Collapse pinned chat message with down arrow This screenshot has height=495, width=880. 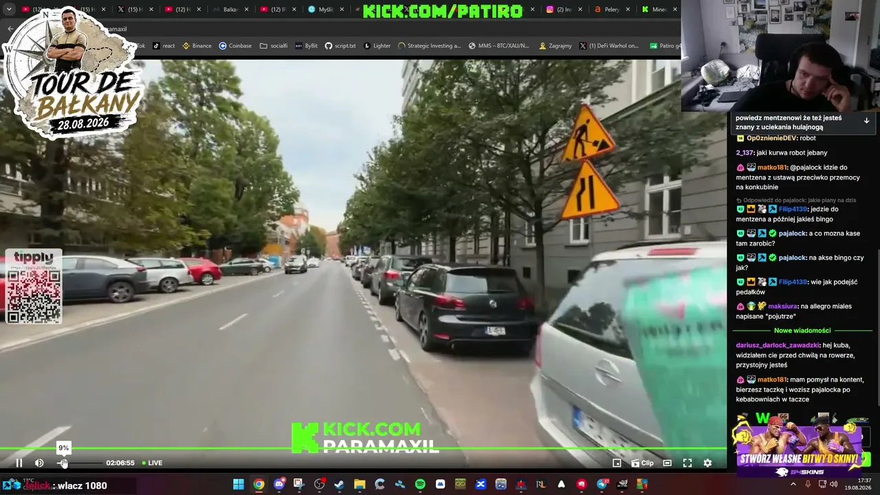866,120
